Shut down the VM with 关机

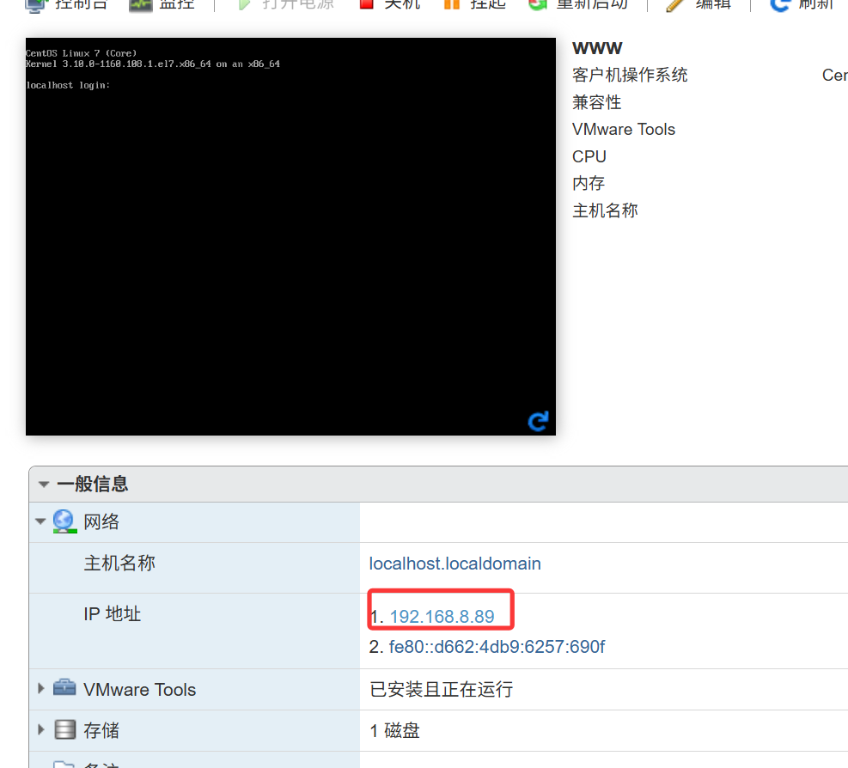tap(389, 4)
